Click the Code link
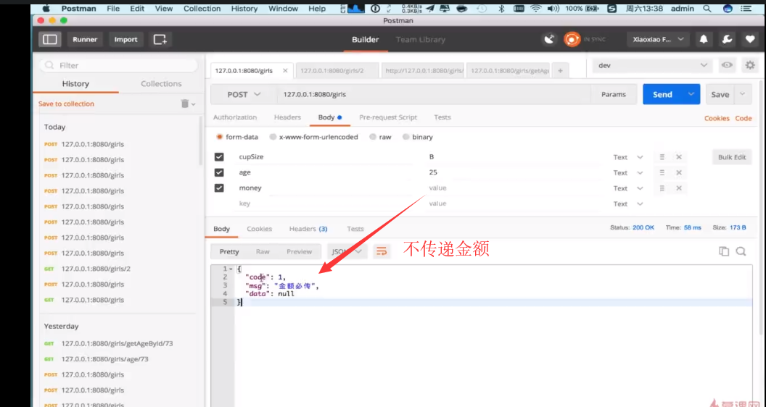The image size is (766, 407). 744,118
